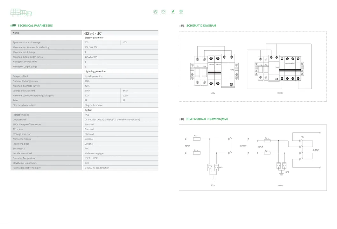Image resolution: width=337 pixels, height=229 pixels.
Task: Click the SPD block in the 1000V diagram
Action: coord(277,68)
